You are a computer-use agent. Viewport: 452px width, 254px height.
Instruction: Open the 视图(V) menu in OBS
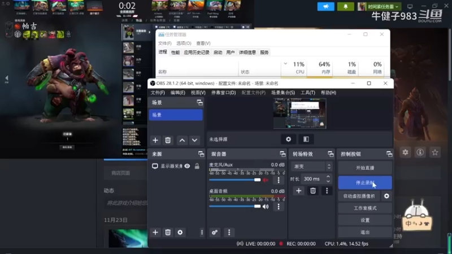198,93
